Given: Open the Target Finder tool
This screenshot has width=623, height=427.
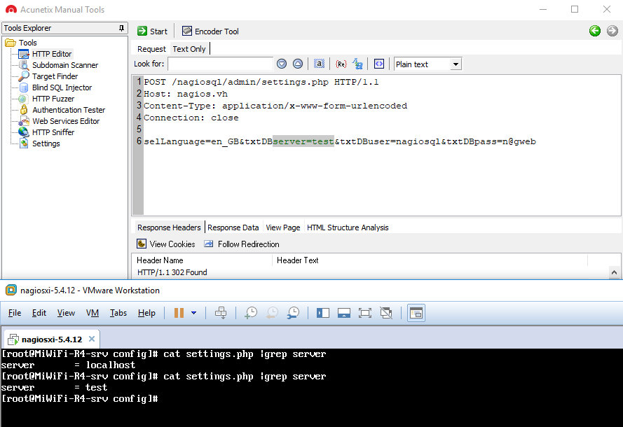Looking at the screenshot, I should (x=55, y=76).
